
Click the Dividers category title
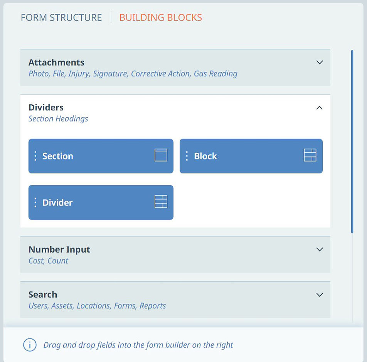coord(46,108)
